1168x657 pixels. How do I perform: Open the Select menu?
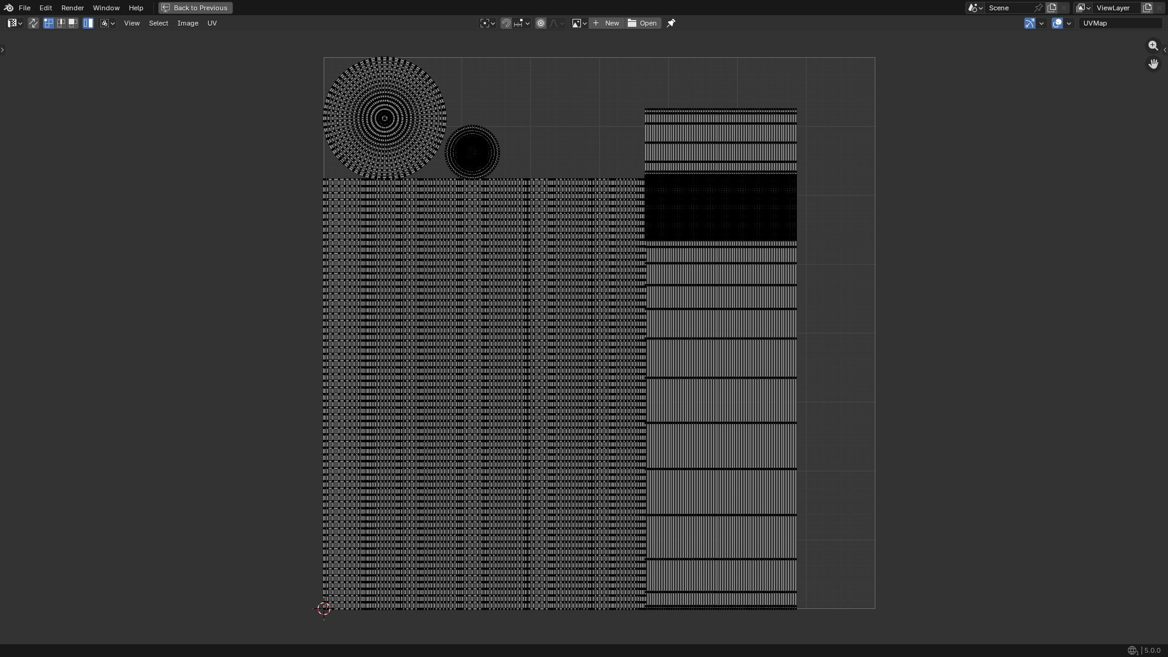pyautogui.click(x=158, y=23)
